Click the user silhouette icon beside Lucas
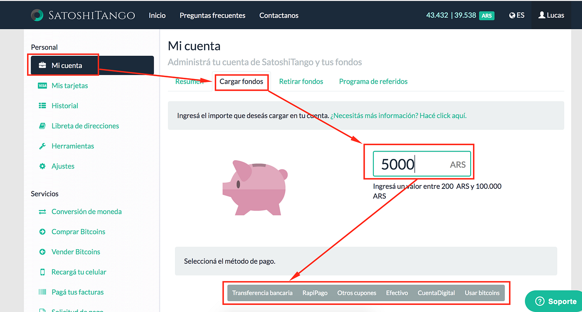Image resolution: width=582 pixels, height=312 pixels. (x=542, y=15)
